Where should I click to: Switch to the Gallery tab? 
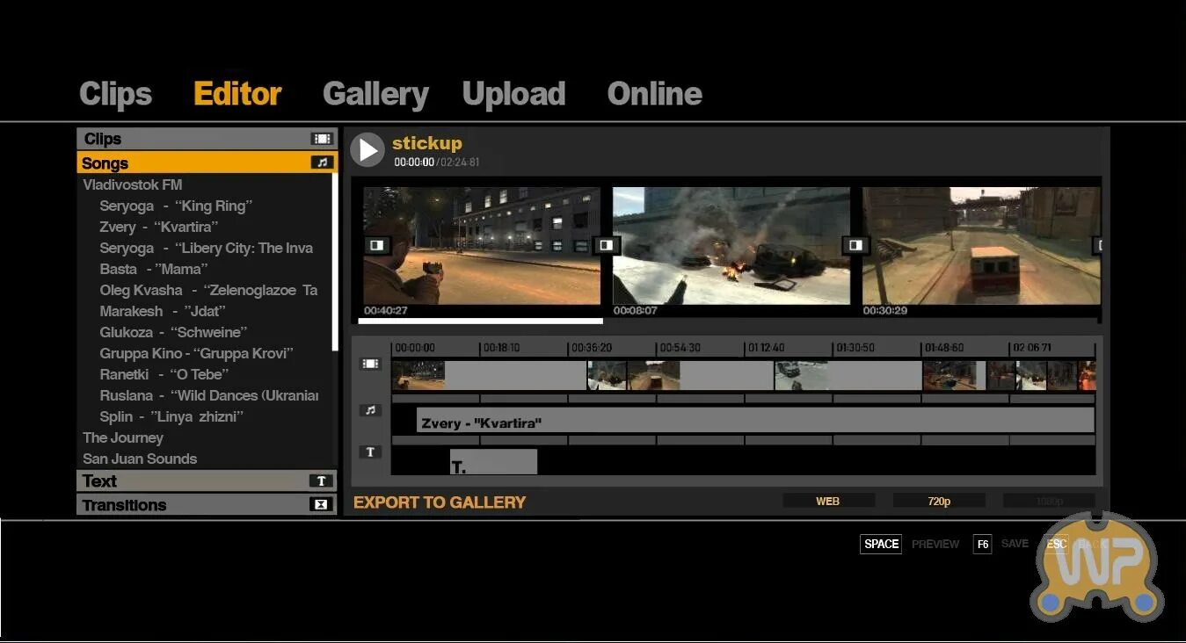coord(375,92)
